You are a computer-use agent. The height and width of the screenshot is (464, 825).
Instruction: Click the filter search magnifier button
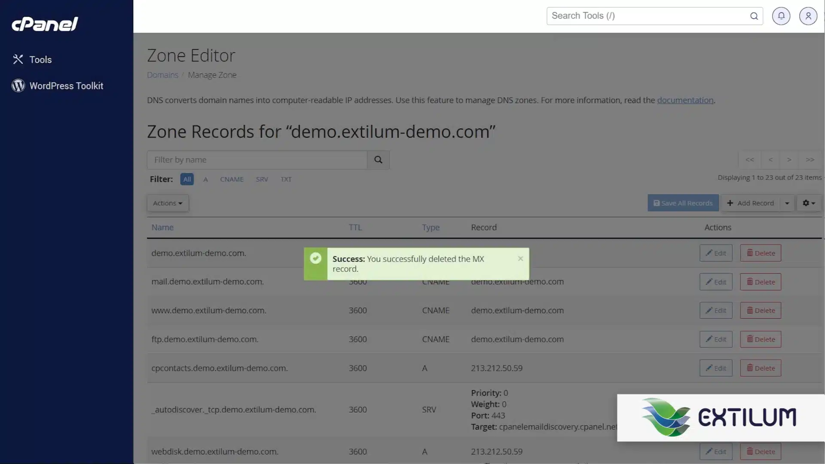pos(378,160)
